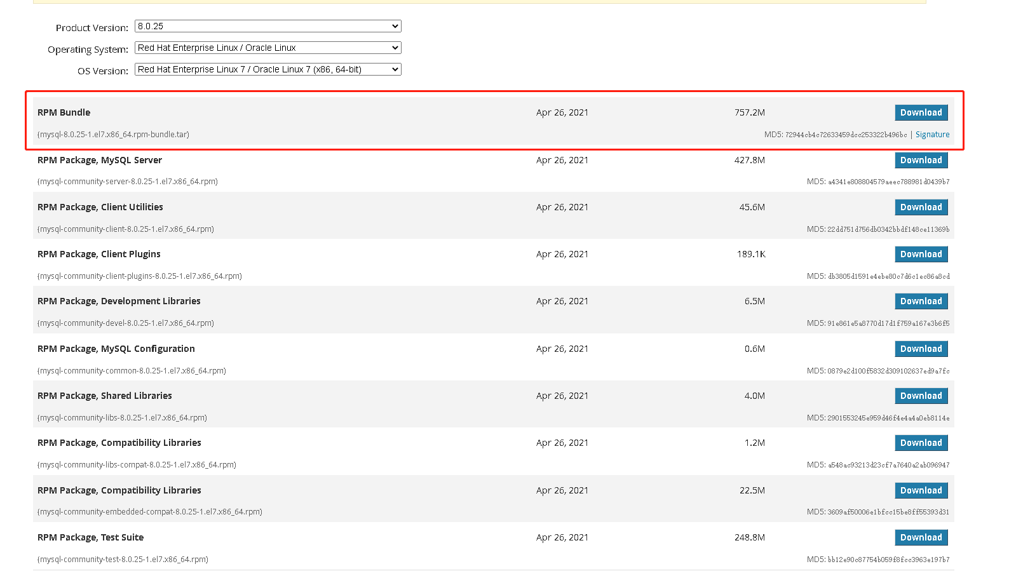1009x571 pixels.
Task: Download the Client Plugins RPM package
Action: coord(921,254)
